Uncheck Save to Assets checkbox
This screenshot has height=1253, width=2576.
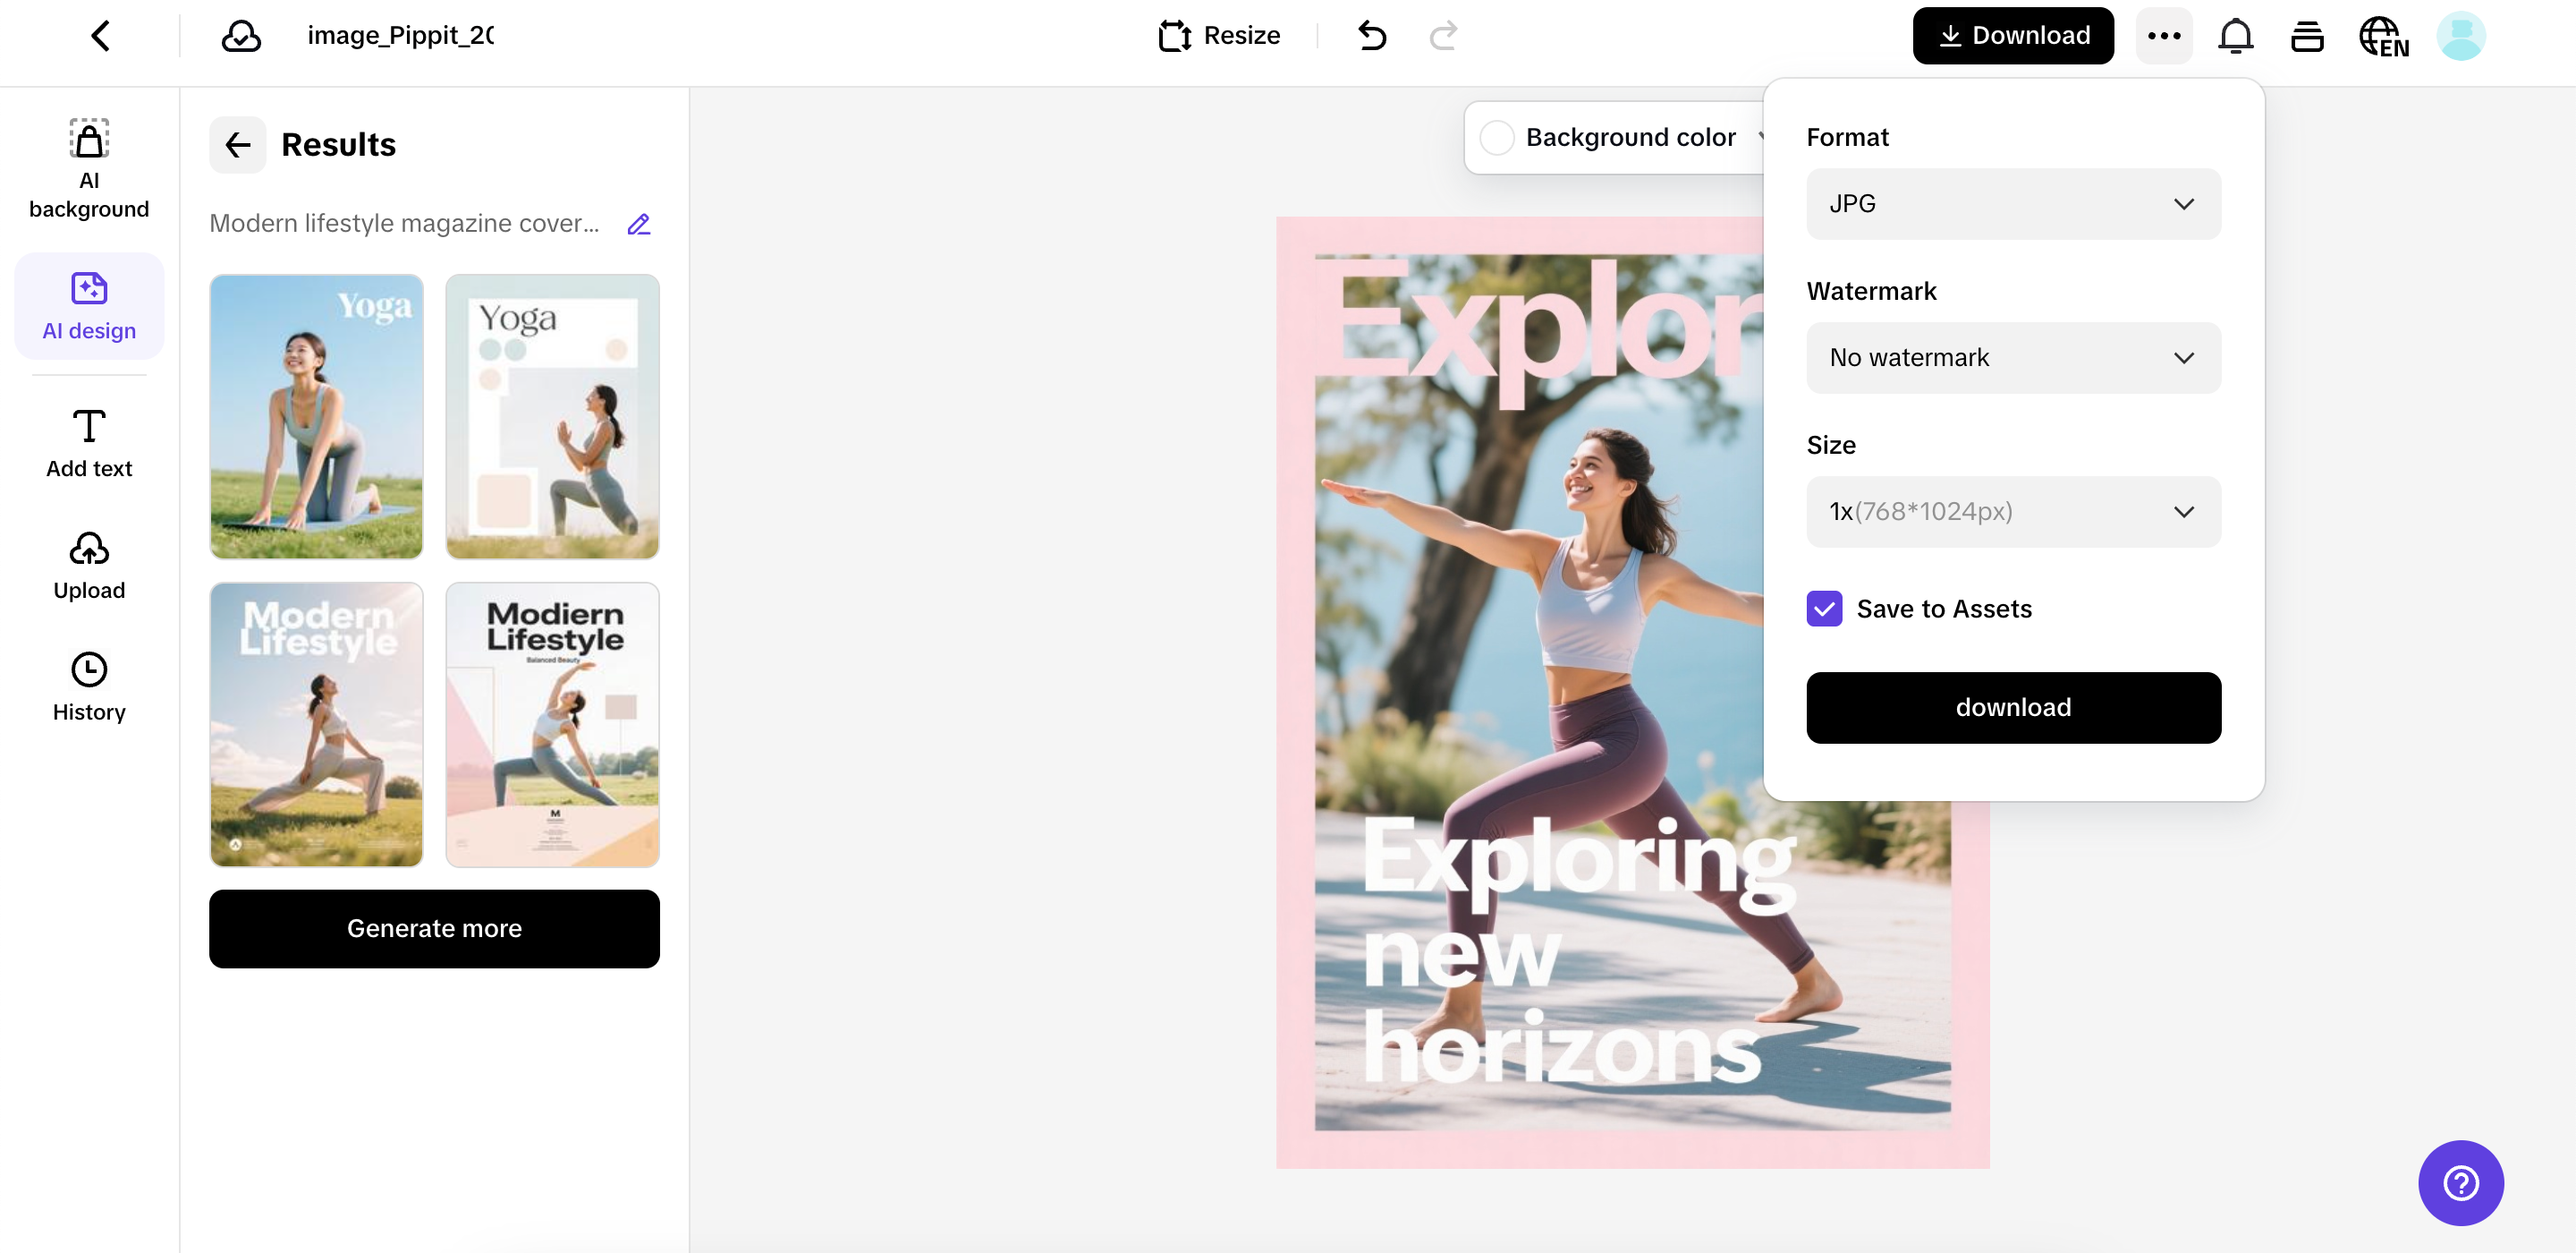coord(1824,609)
